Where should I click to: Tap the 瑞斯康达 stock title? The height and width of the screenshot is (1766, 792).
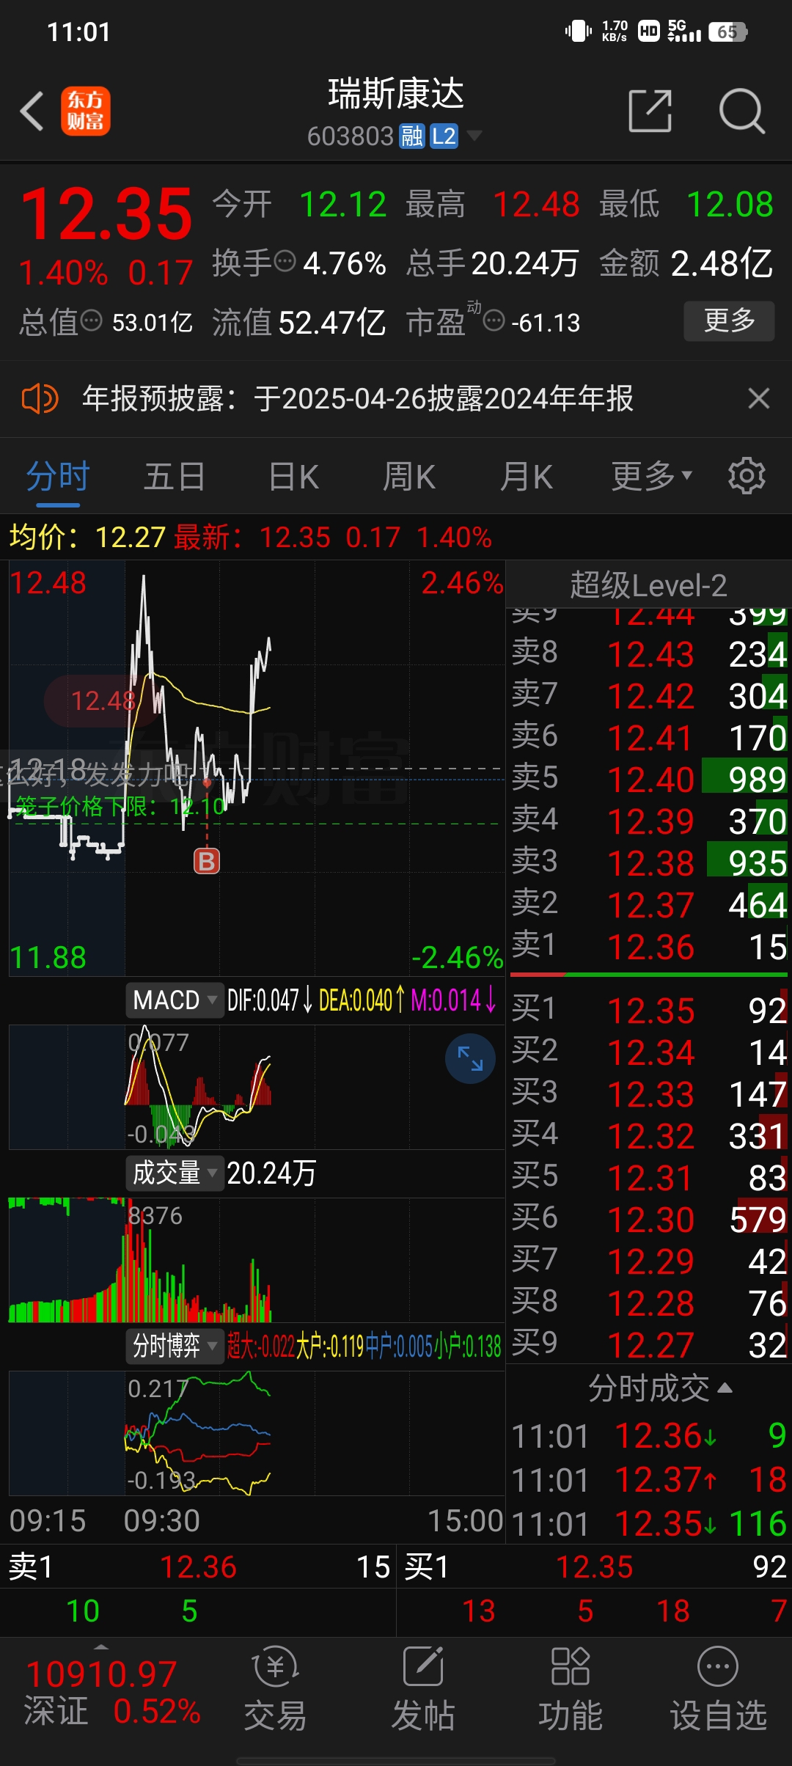(x=396, y=94)
